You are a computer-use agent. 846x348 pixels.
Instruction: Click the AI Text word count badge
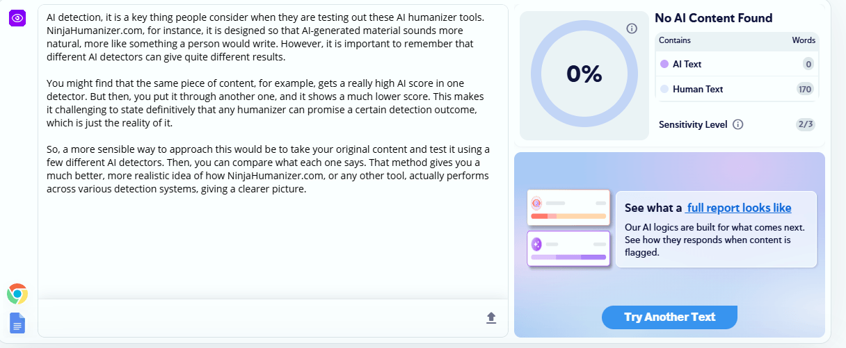tap(808, 64)
